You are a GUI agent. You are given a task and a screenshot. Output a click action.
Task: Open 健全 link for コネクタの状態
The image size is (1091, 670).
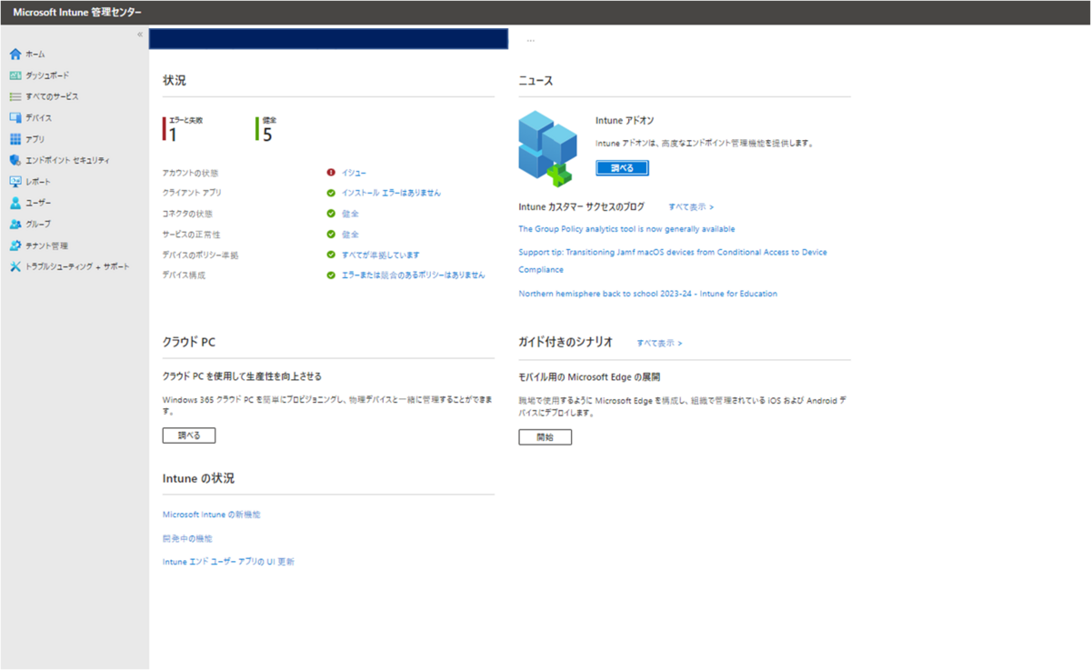click(x=350, y=214)
